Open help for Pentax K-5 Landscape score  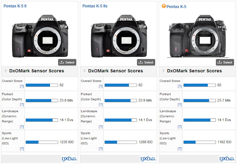click(x=180, y=125)
